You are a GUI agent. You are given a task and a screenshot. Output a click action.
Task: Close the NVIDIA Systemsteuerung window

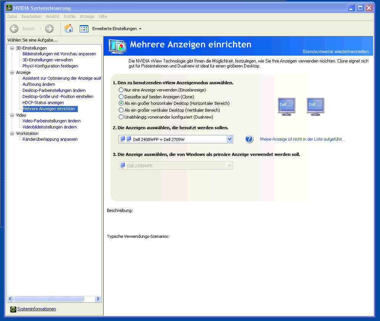point(369,8)
